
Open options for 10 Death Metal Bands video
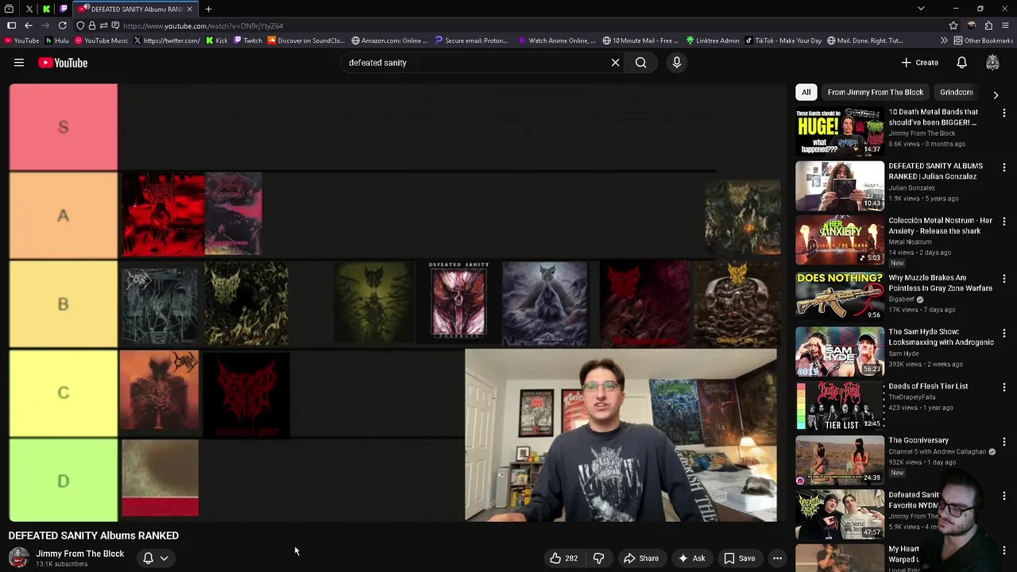(x=1003, y=114)
